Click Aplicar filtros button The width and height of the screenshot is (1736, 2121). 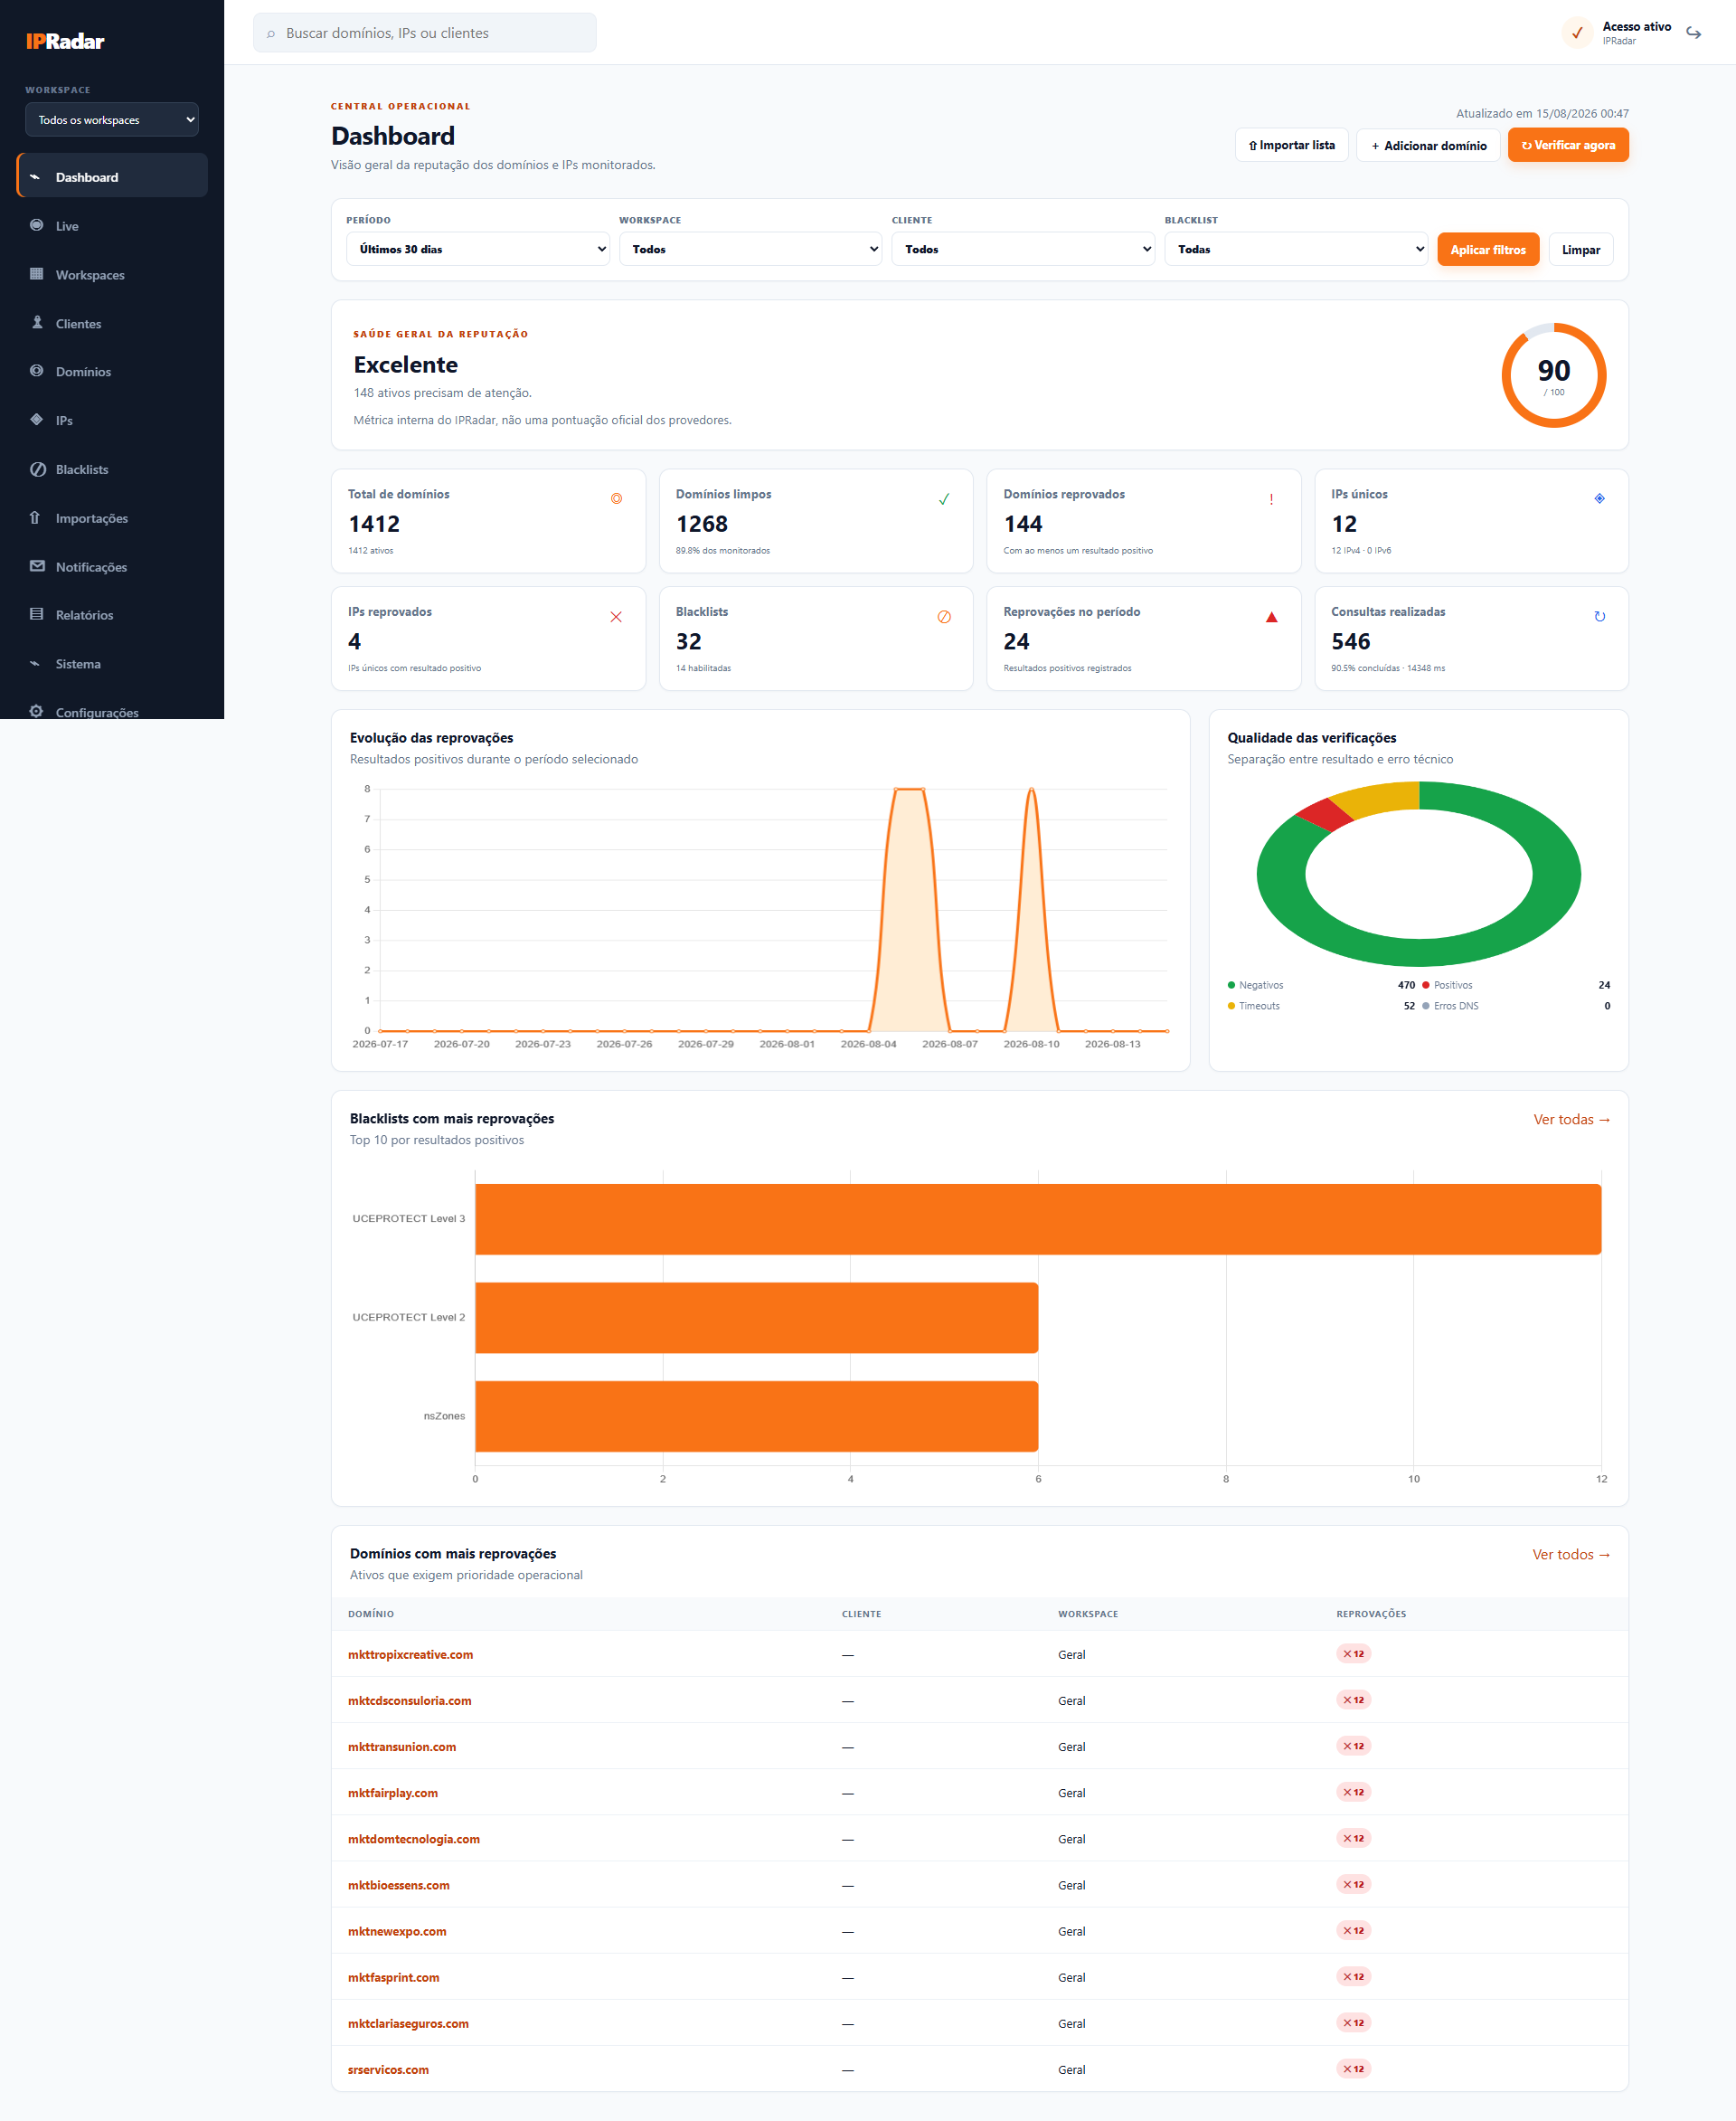pos(1488,249)
